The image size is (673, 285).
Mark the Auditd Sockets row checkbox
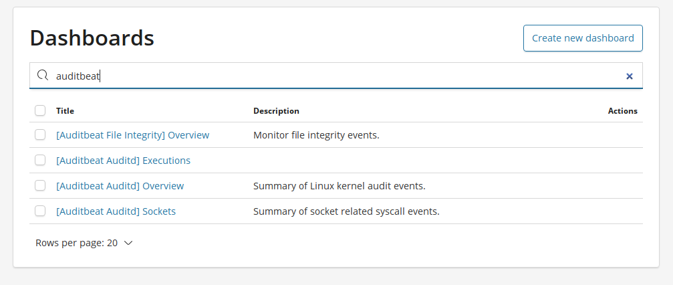coord(40,211)
